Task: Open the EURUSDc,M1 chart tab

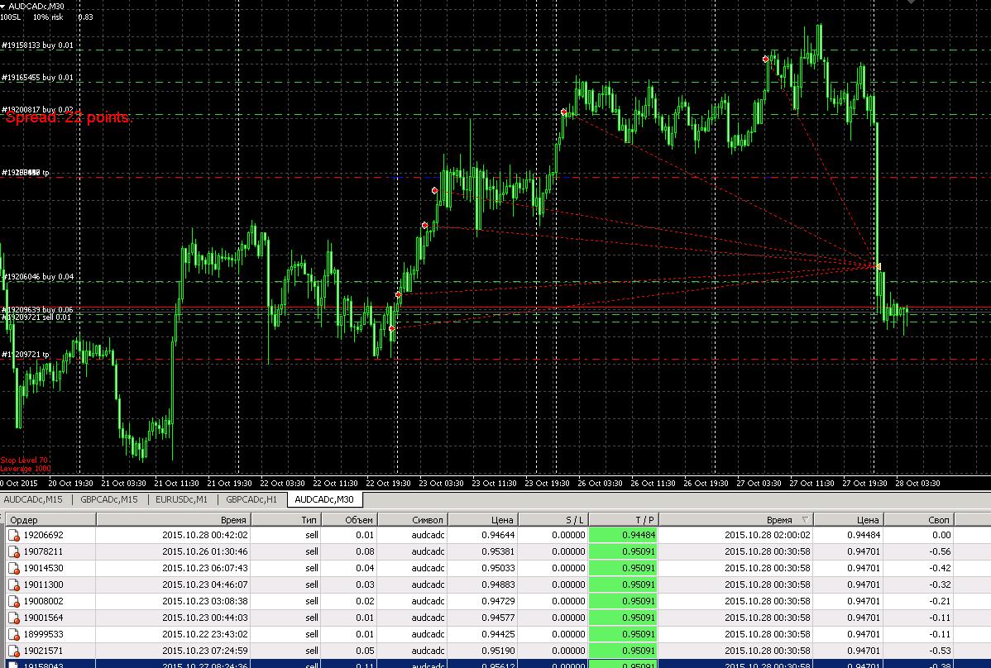Action: pyautogui.click(x=181, y=499)
